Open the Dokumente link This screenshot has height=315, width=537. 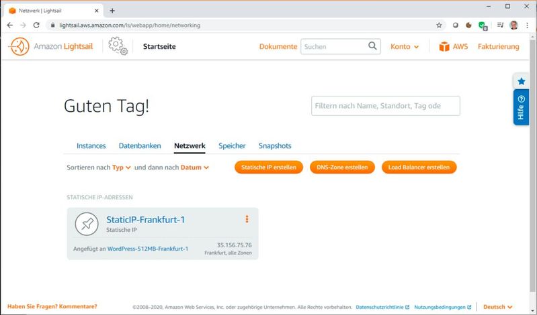tap(278, 46)
